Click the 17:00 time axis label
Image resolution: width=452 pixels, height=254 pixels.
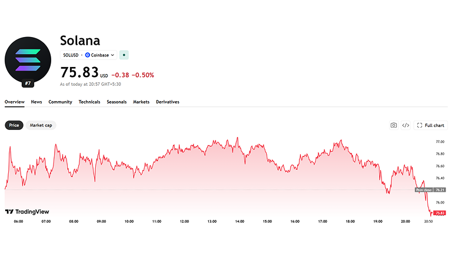tap(323, 222)
